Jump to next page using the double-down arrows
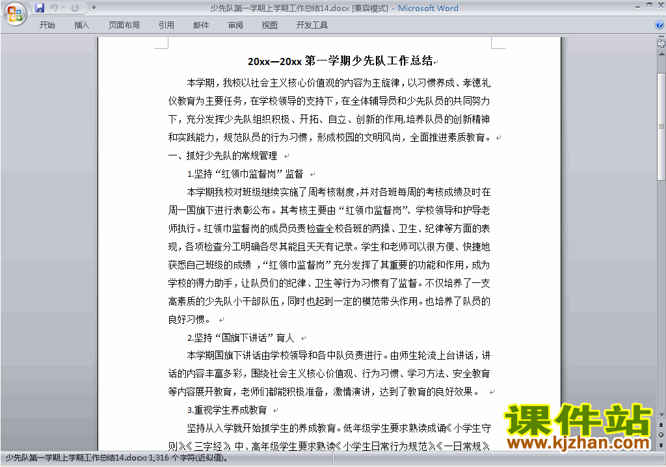This screenshot has width=666, height=467. point(661,445)
